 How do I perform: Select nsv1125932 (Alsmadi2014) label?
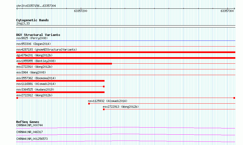click(108, 101)
